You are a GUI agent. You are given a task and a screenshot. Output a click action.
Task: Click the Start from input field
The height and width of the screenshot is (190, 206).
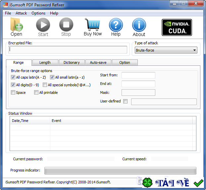tap(138, 75)
